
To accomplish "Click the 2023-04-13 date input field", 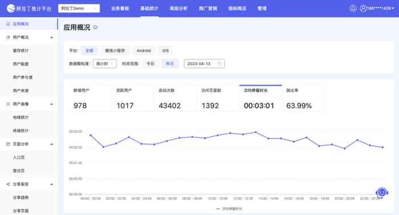I will [204, 64].
